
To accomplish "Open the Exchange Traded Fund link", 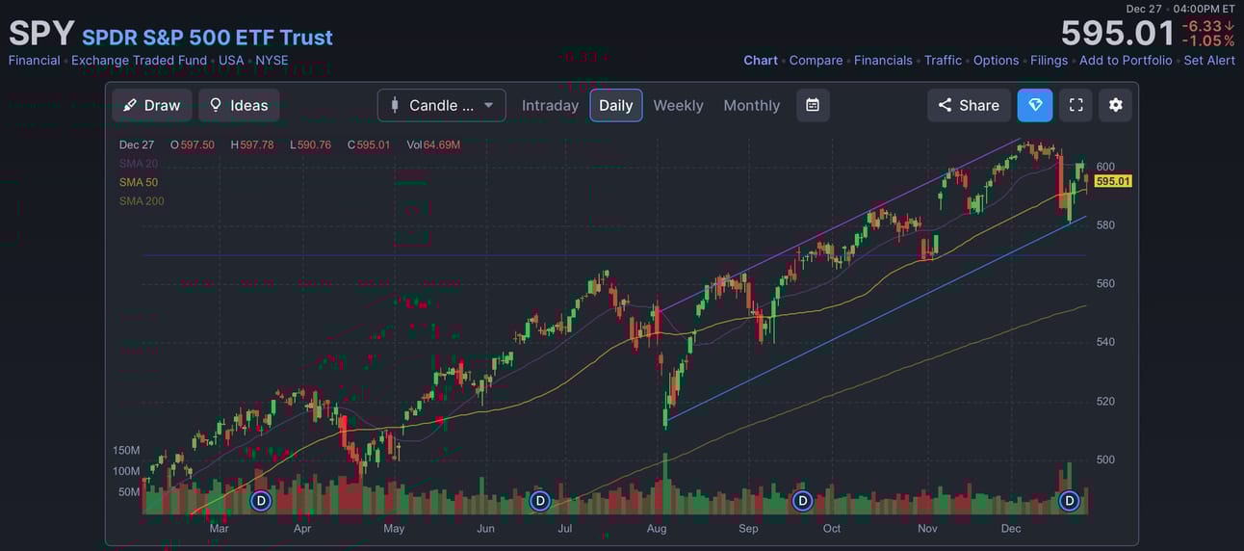I will click(x=139, y=60).
